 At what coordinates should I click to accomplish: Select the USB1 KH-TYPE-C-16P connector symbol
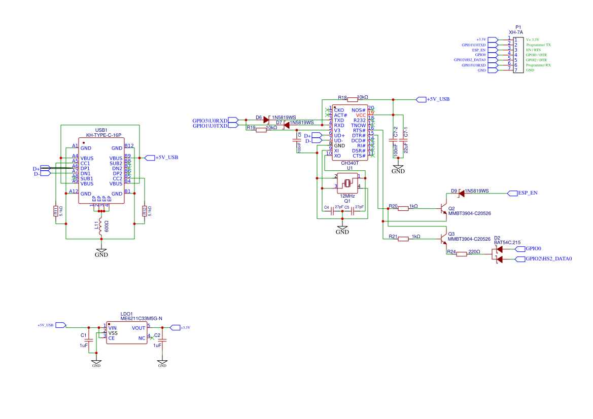pos(101,170)
